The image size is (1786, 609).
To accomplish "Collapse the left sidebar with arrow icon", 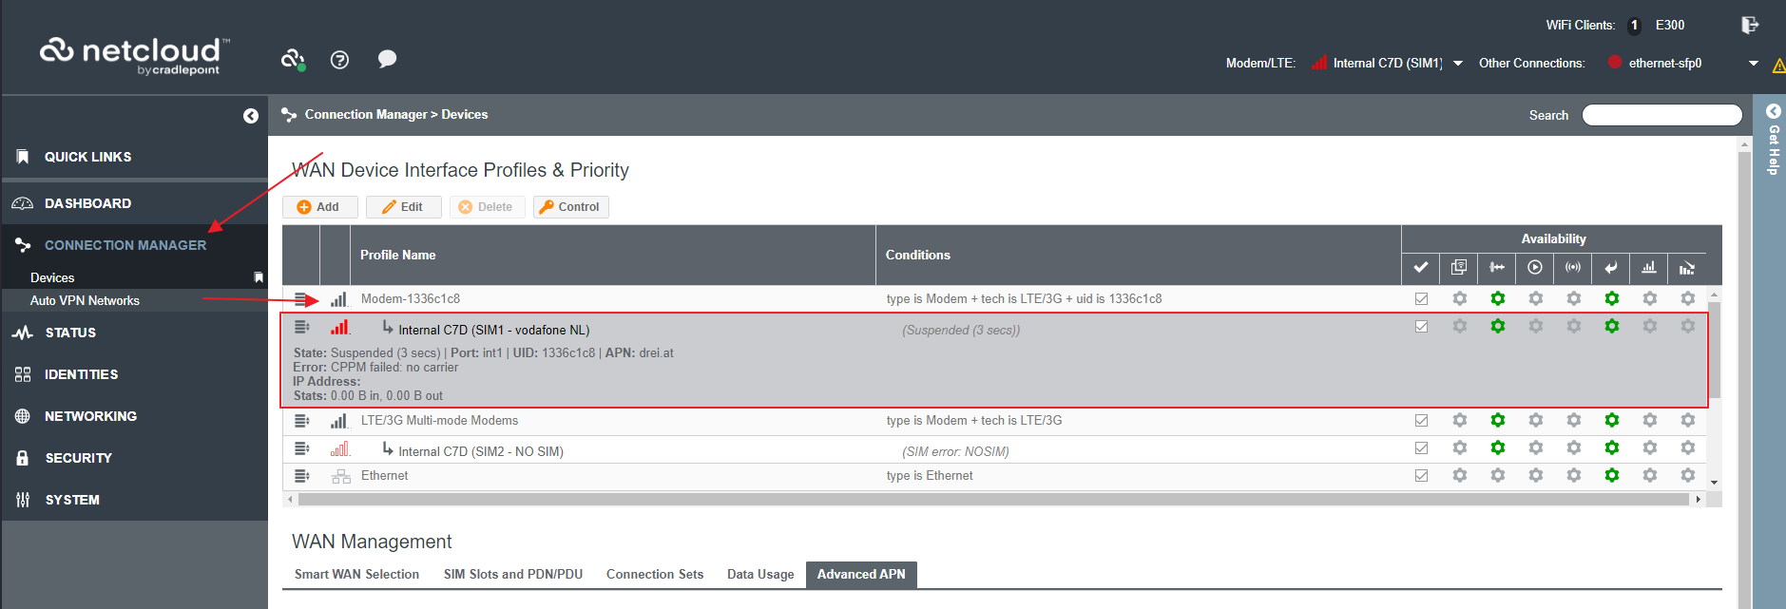I will pos(251,116).
